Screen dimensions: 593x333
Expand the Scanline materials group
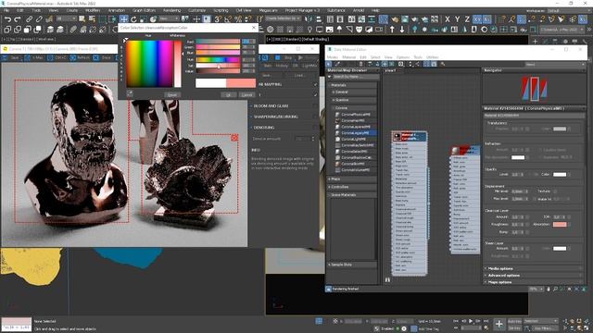tap(353, 100)
